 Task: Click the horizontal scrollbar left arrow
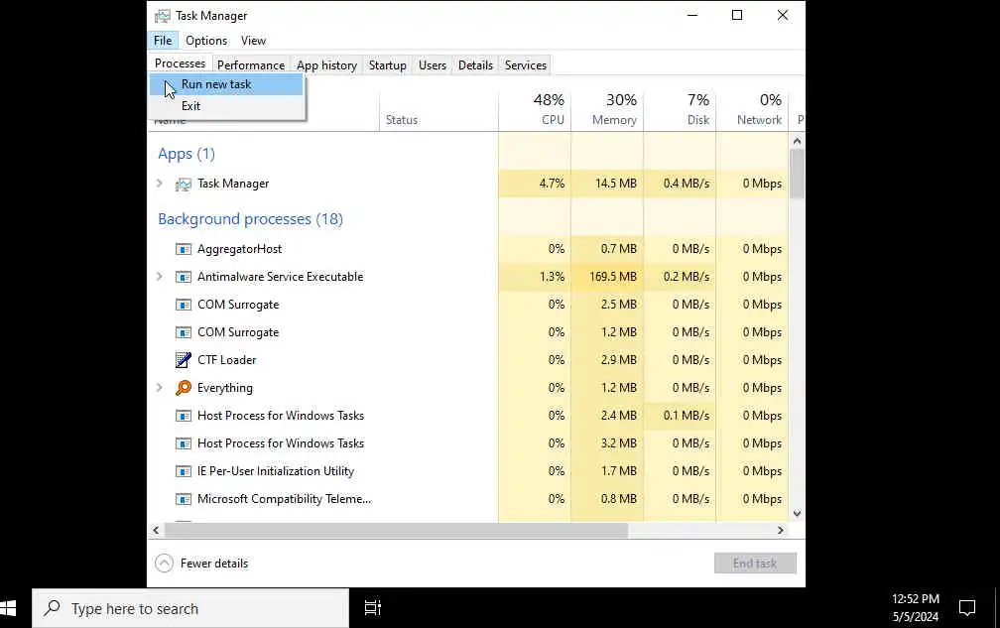click(x=156, y=531)
